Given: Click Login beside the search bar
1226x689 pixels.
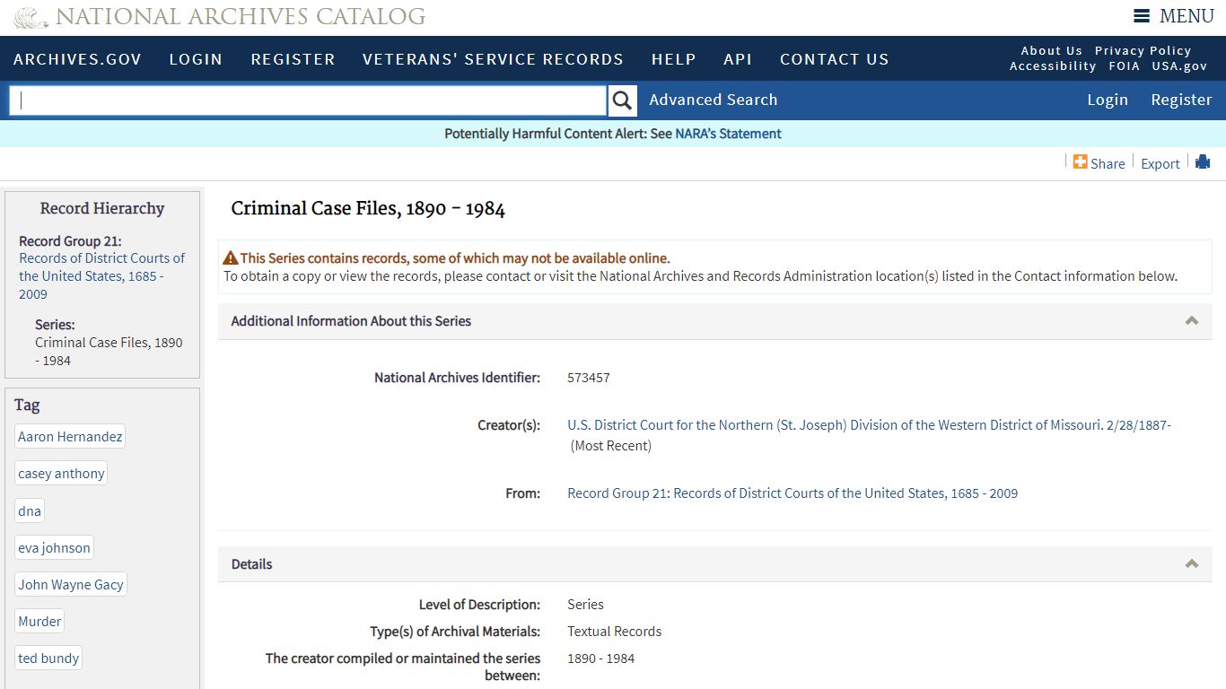Looking at the screenshot, I should tap(1108, 100).
